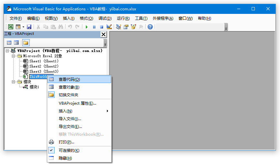
Task: Pause execution with the Break icon
Action: (94, 27)
